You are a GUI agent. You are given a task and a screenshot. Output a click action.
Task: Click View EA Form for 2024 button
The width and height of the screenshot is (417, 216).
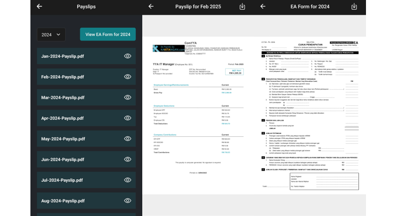[108, 35]
